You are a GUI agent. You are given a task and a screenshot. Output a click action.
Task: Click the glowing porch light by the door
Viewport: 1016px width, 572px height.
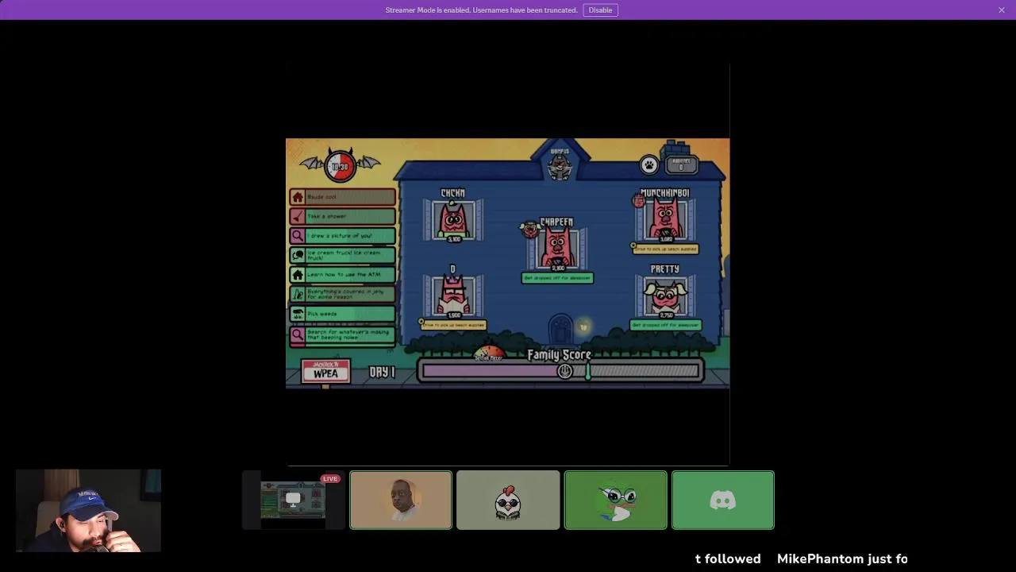[584, 327]
